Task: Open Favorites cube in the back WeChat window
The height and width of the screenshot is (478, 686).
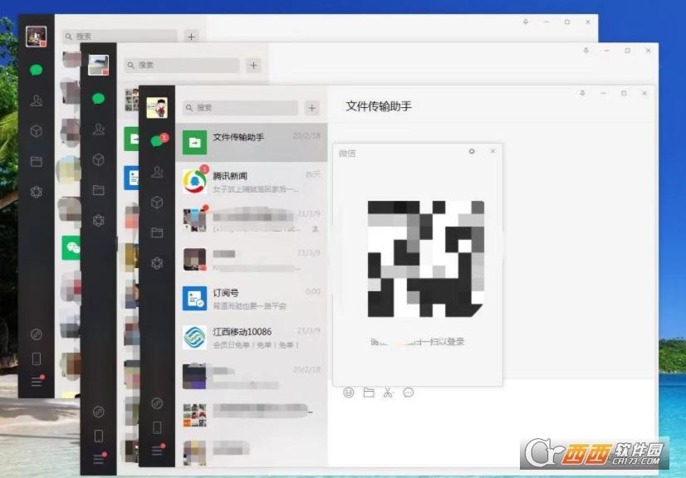Action: click(37, 131)
